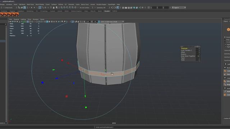230x129 pixels.
Task: Click render current frame icon
Action: pos(126,8)
